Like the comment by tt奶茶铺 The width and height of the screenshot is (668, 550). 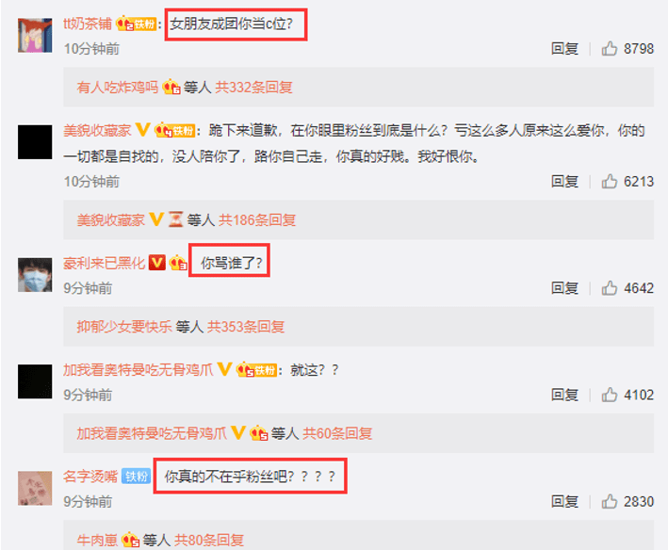610,49
